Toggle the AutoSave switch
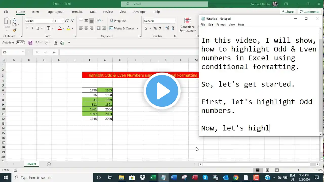 (x=20, y=42)
